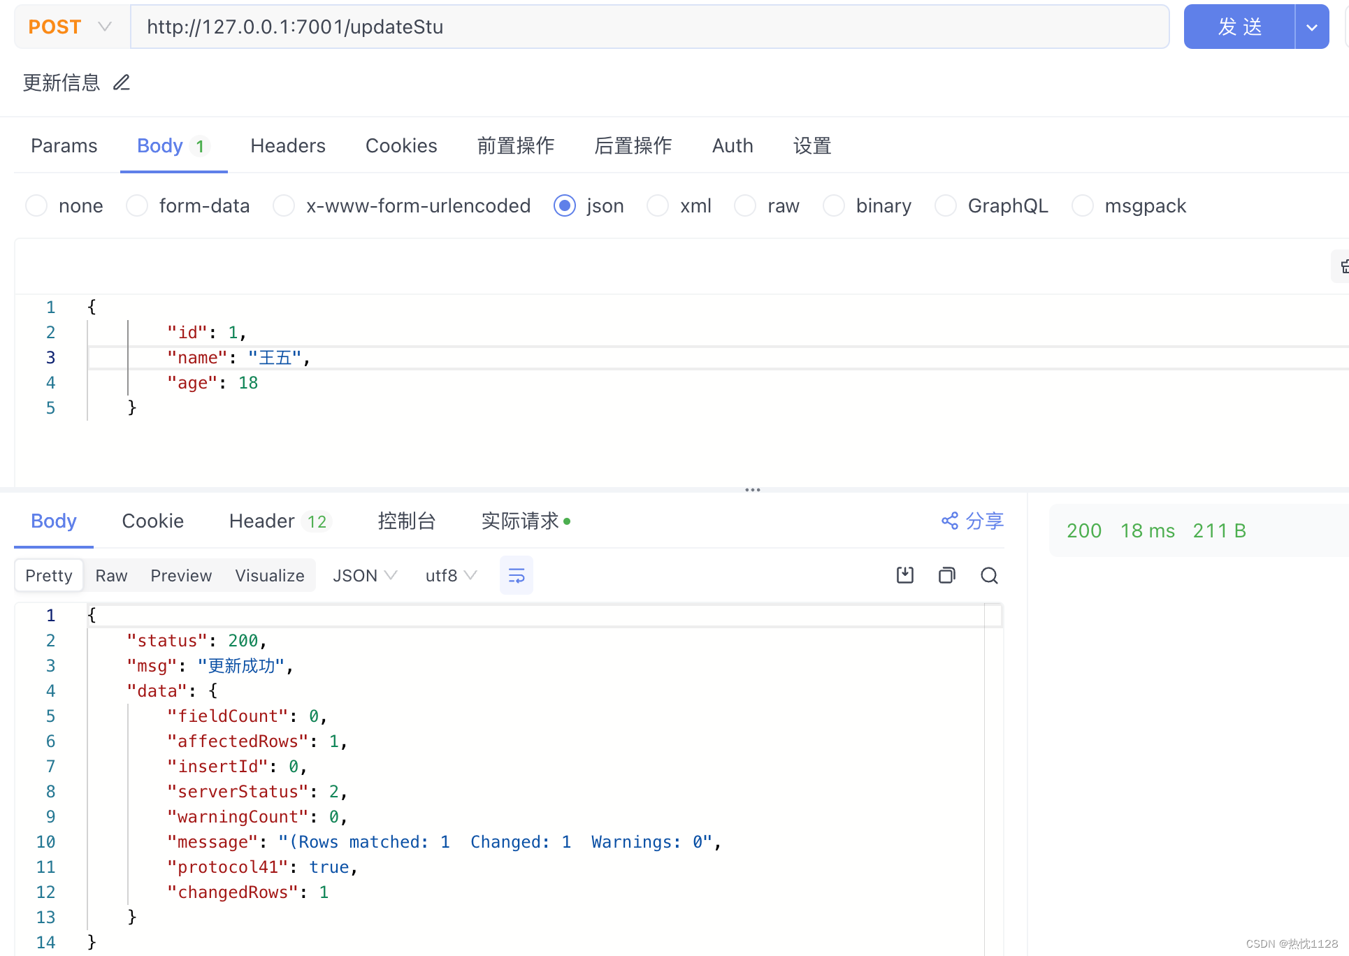Image resolution: width=1349 pixels, height=956 pixels.
Task: Select the json body type radio
Action: (565, 205)
